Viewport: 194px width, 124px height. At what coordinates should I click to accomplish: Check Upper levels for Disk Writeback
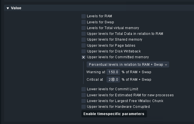(x=83, y=51)
